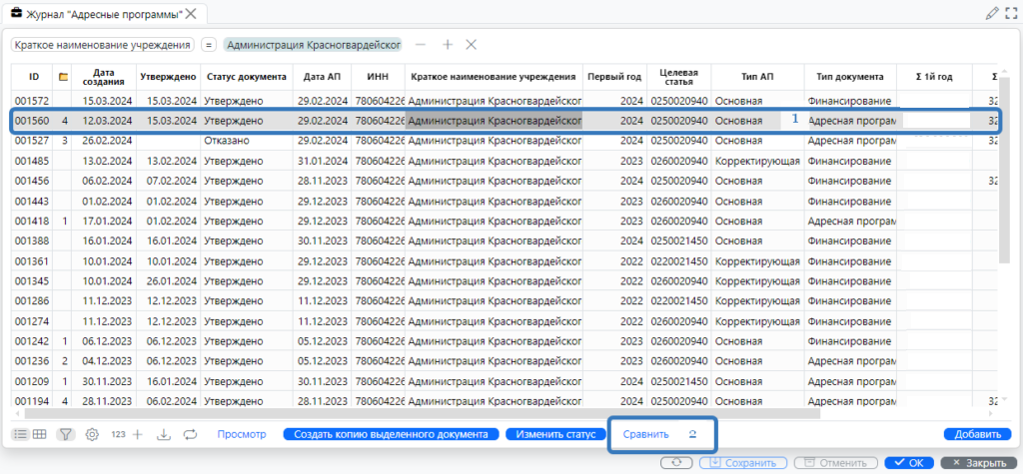Screen dimensions: 1023x474
Task: Toggle the filter funnel icon
Action: (66, 435)
